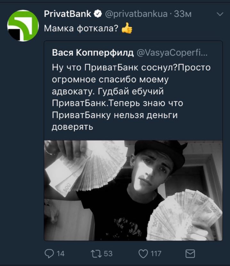Open the black-and-white money photo
Screen dimensions: 230x266
coord(133,190)
